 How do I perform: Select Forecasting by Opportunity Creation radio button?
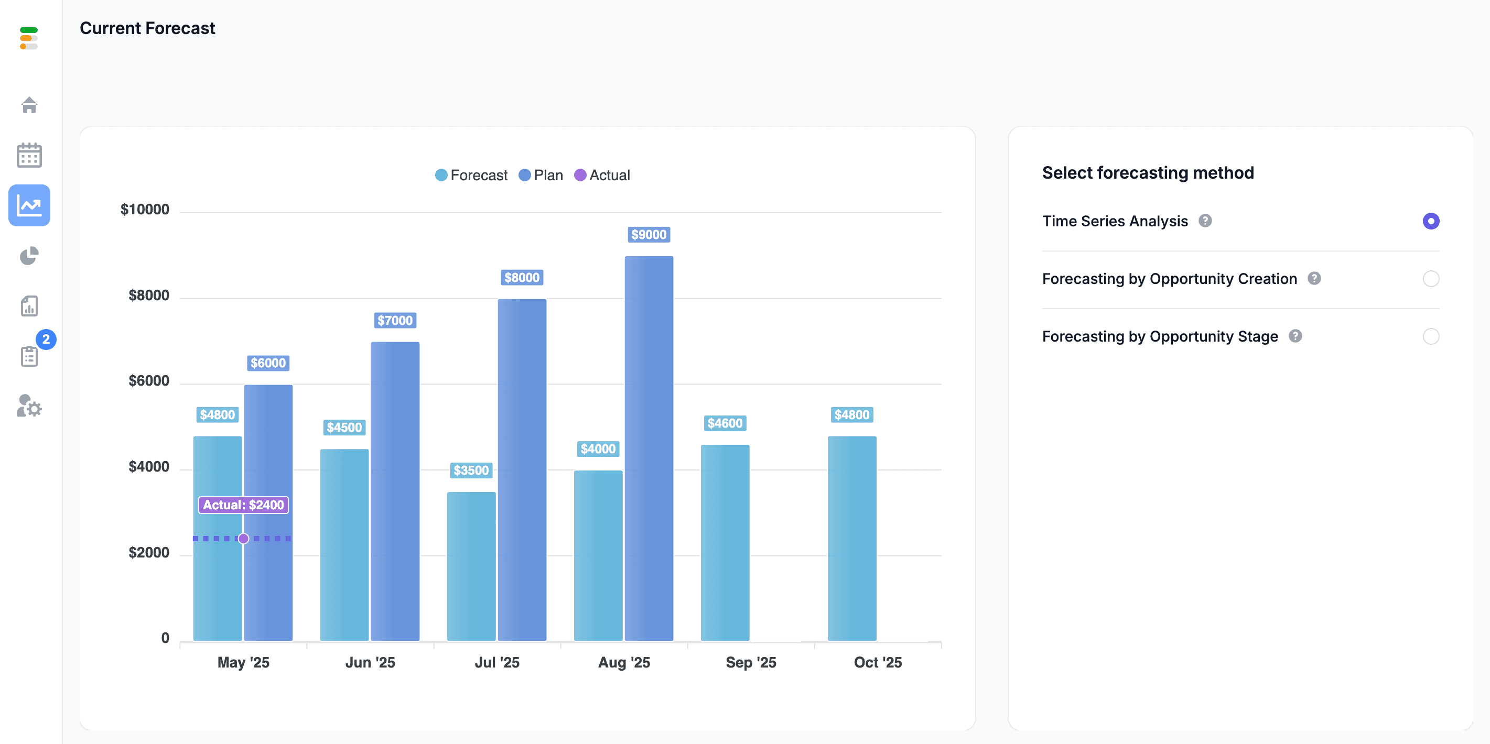pyautogui.click(x=1430, y=279)
